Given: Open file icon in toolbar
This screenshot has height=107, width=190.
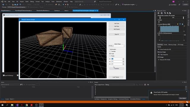Looking at the screenshot, I should (x=13, y=5).
